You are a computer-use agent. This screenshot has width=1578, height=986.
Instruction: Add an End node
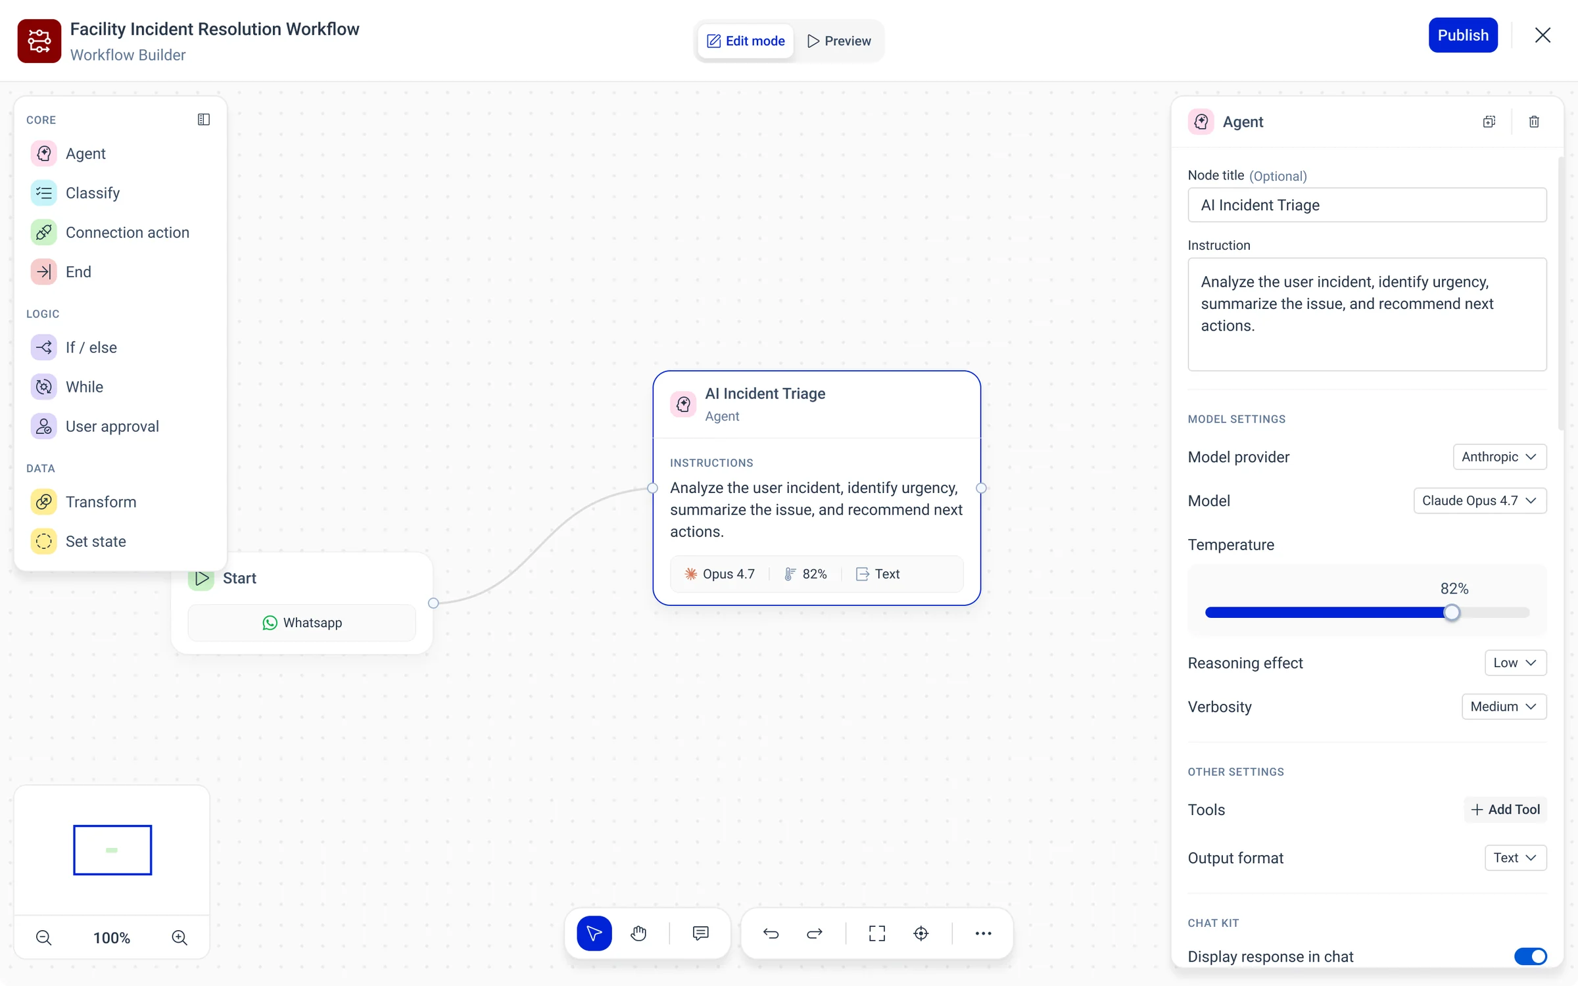pos(120,271)
